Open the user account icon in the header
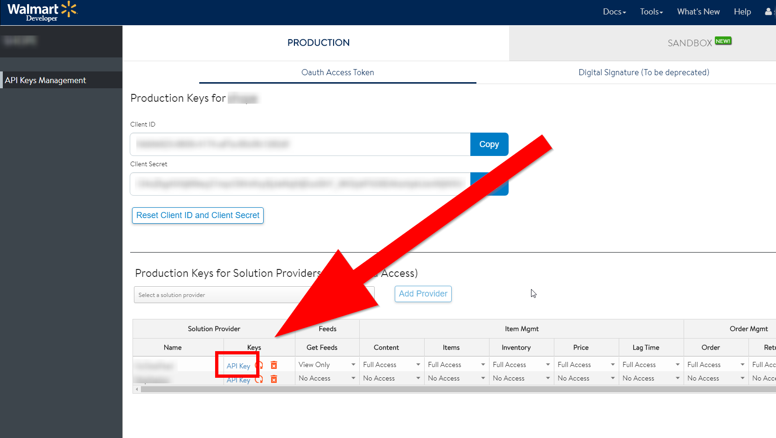 point(768,11)
